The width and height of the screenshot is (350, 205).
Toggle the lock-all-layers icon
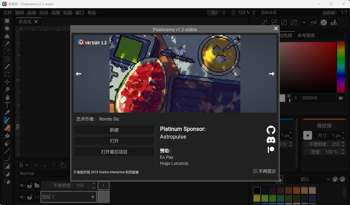(30, 186)
